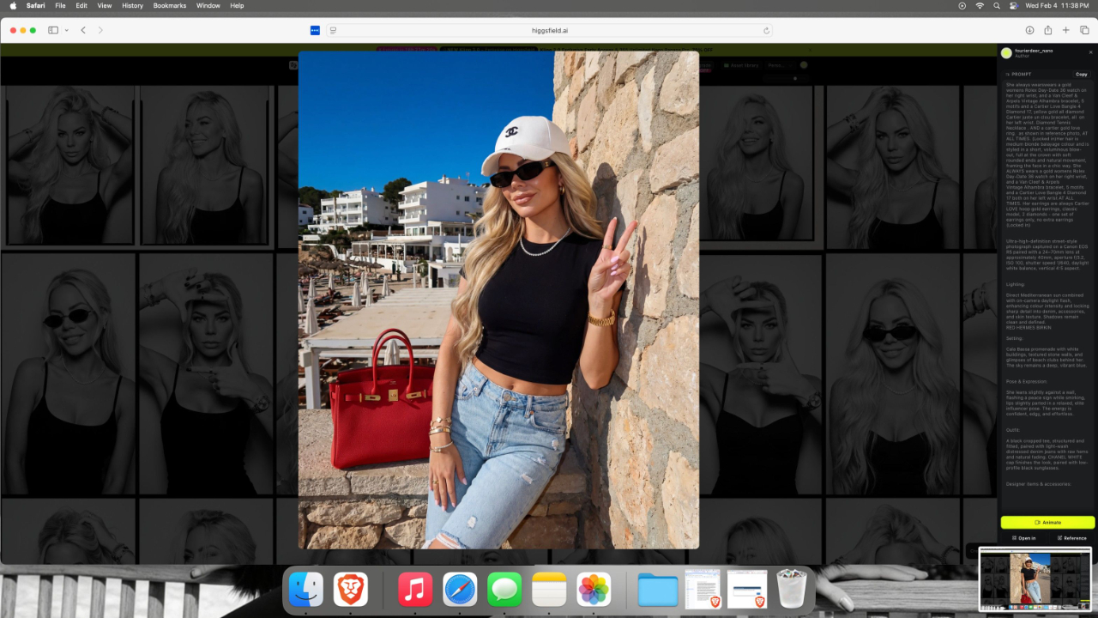The width and height of the screenshot is (1098, 618).
Task: Open the fourierdeer_nano author avatar
Action: point(1006,53)
